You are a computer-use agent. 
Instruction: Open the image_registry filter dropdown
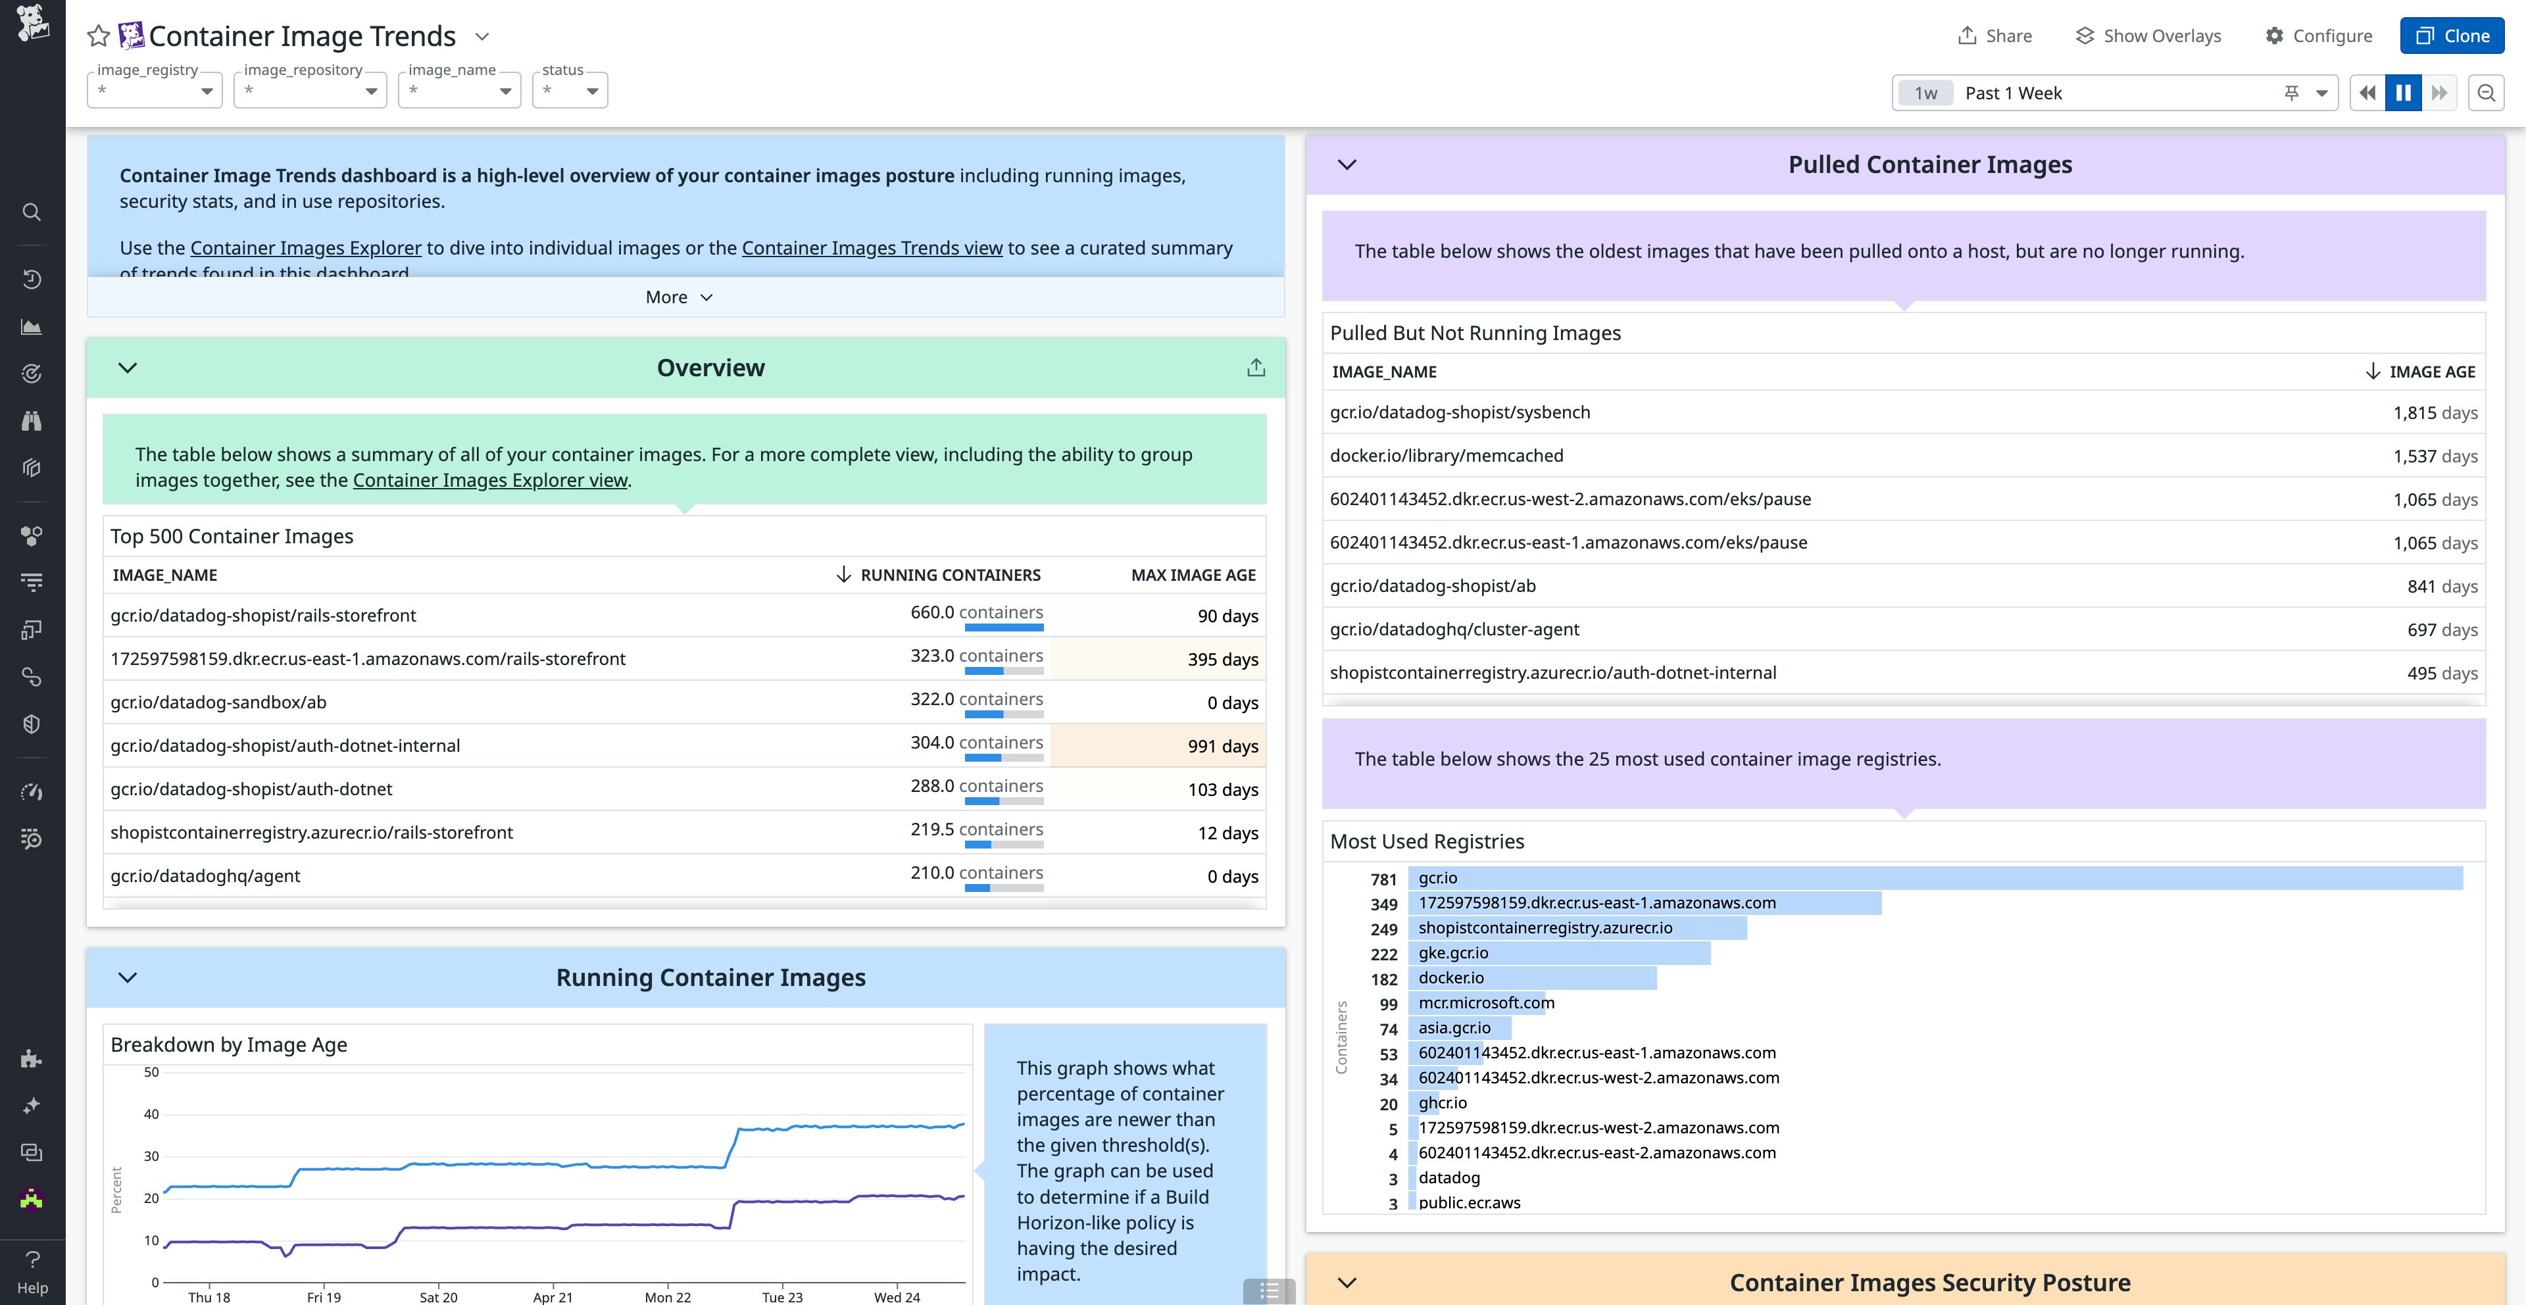coord(155,91)
